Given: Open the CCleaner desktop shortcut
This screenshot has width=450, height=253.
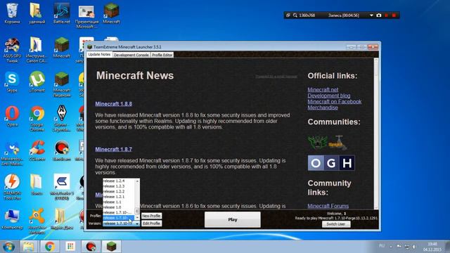Looking at the screenshot, I should click(37, 150).
